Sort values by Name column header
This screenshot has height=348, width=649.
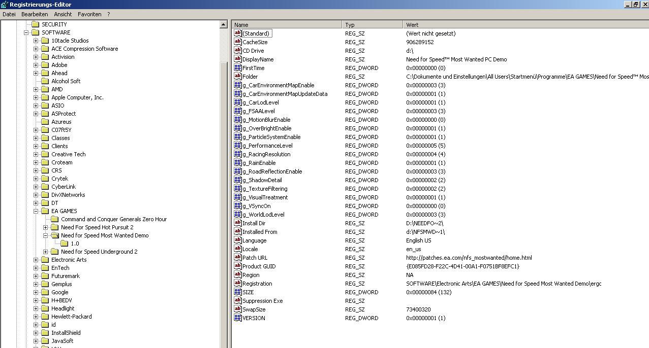[x=287, y=24]
